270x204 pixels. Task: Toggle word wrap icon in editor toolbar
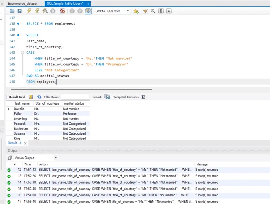click(169, 11)
